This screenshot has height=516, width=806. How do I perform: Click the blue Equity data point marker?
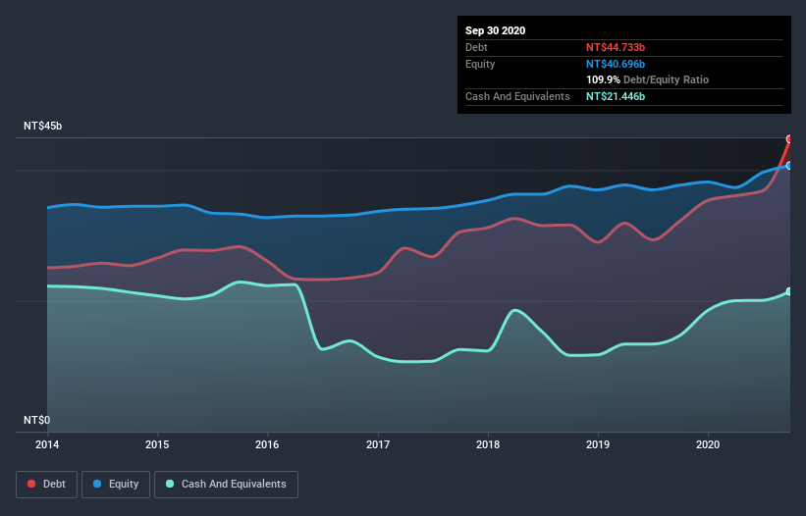tap(789, 166)
